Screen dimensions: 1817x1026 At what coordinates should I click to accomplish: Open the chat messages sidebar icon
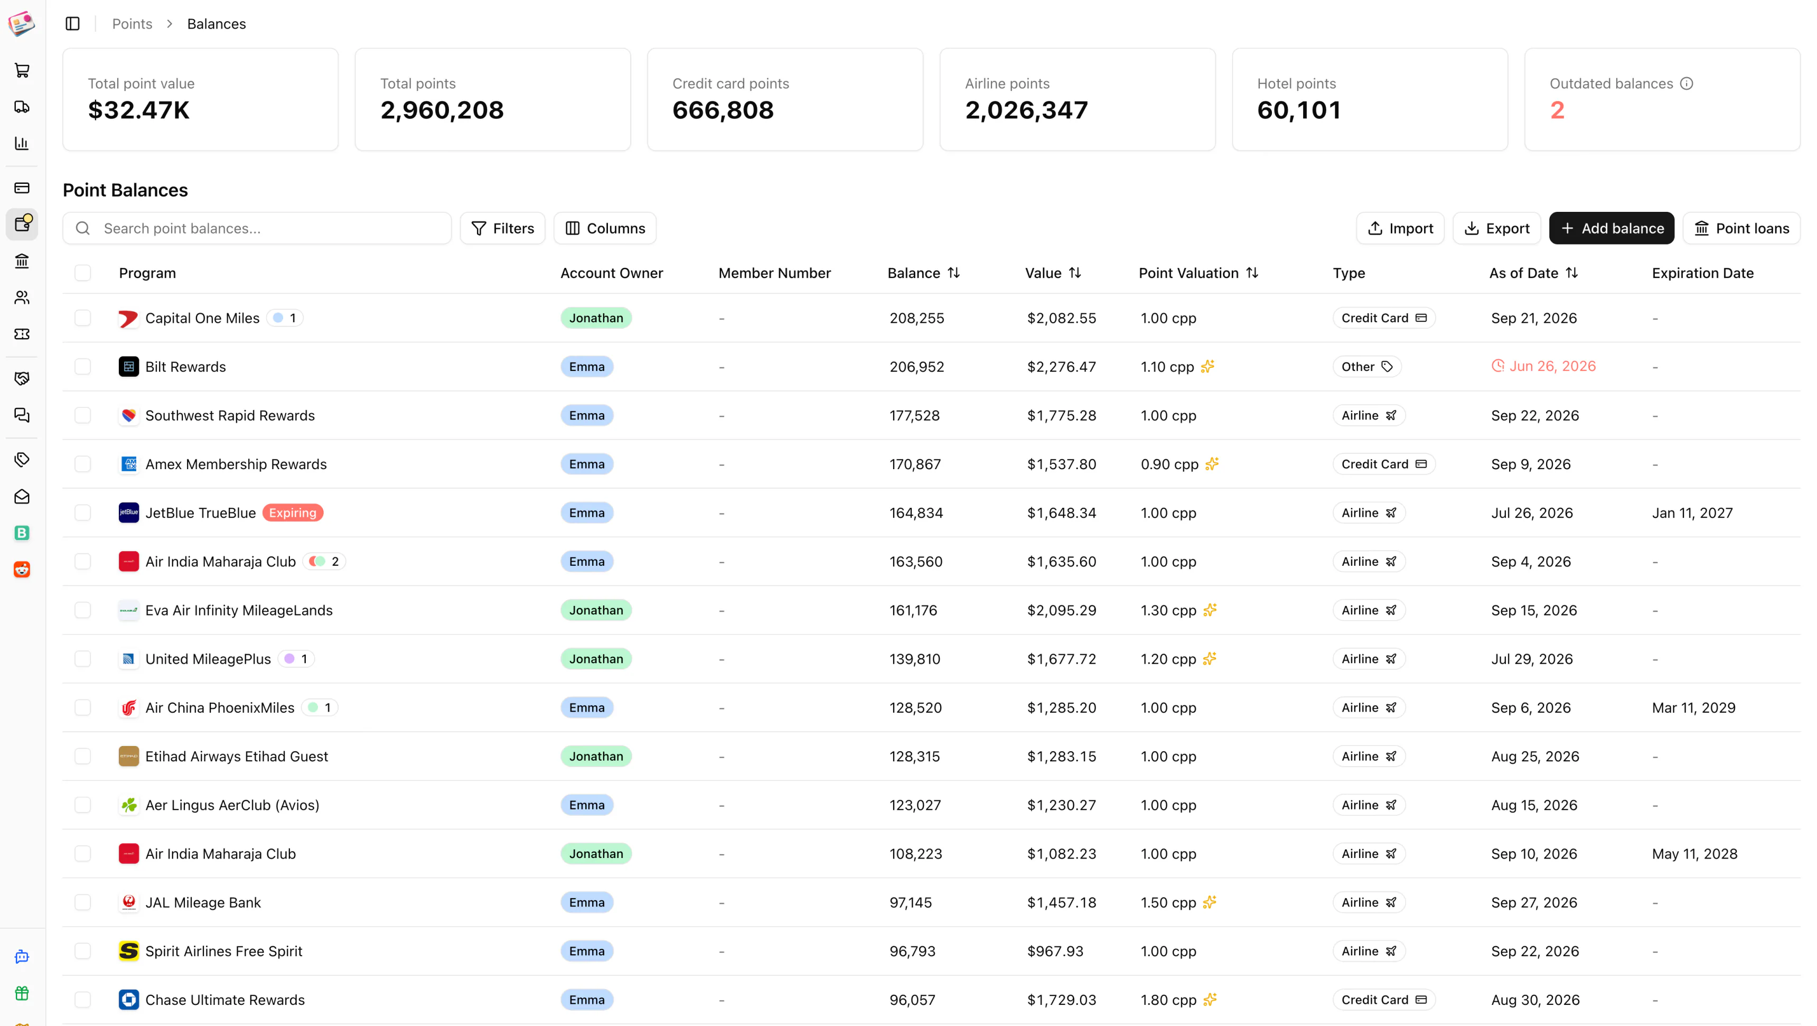[x=22, y=416]
